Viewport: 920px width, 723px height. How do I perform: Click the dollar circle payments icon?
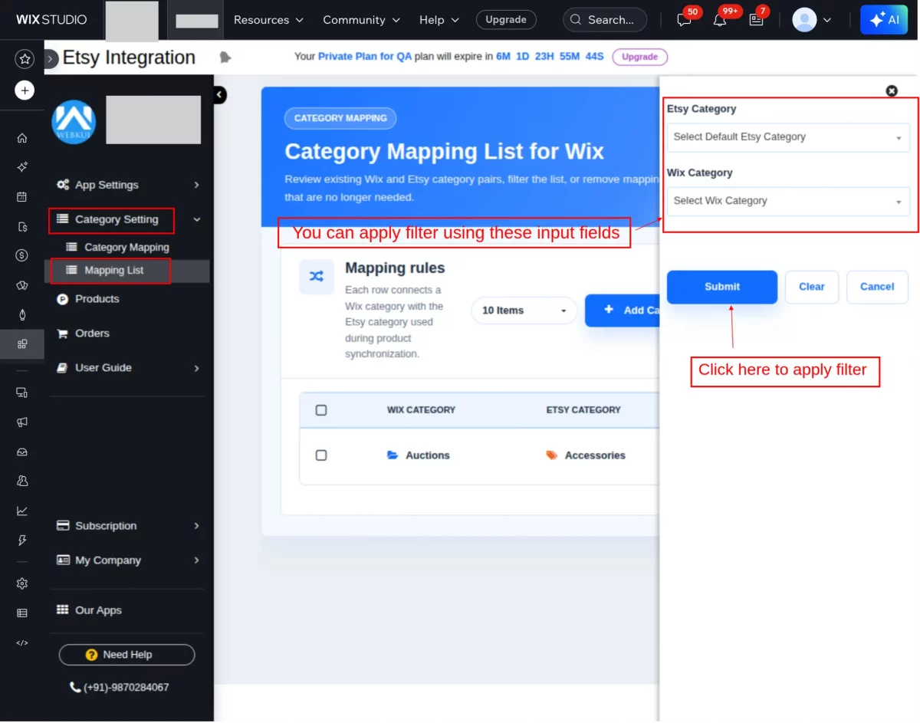coord(22,255)
